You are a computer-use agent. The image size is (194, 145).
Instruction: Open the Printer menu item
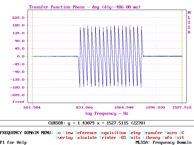108,138
